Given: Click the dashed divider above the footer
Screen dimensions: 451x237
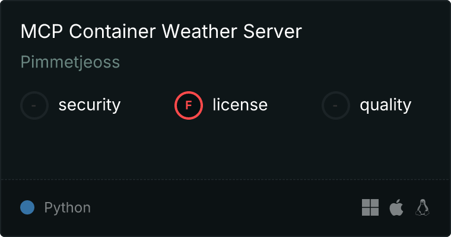Looking at the screenshot, I should coord(225,180).
